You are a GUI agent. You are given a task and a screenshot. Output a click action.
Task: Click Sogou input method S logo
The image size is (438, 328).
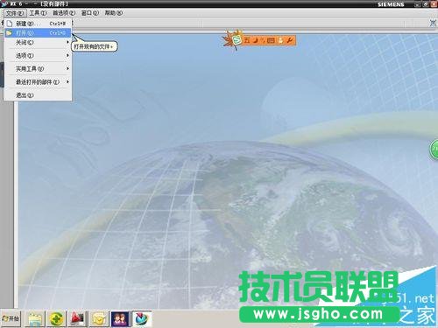pos(237,40)
